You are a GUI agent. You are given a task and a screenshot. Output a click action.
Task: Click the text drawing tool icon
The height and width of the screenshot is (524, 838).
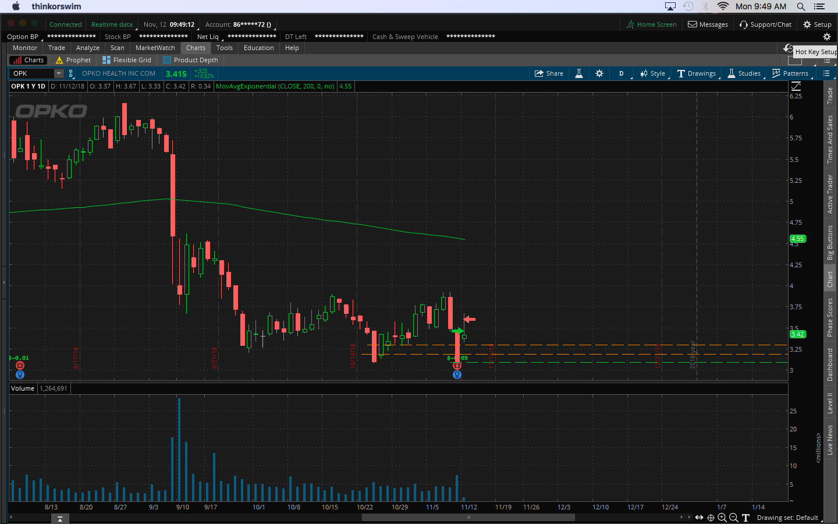[745, 518]
